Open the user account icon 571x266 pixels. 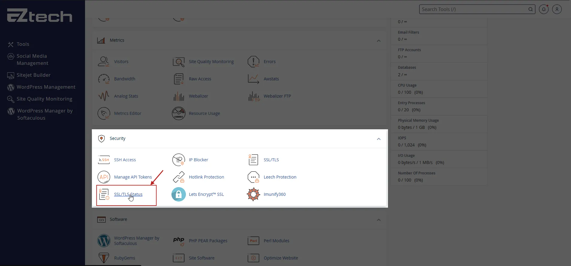(x=557, y=9)
